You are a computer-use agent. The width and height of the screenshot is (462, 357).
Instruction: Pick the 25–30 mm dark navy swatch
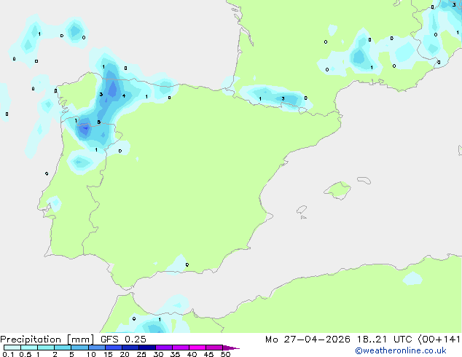tap(146, 348)
